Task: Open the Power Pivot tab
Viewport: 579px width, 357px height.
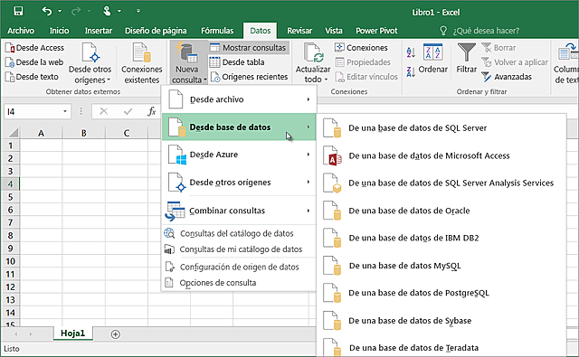Action: coord(376,31)
